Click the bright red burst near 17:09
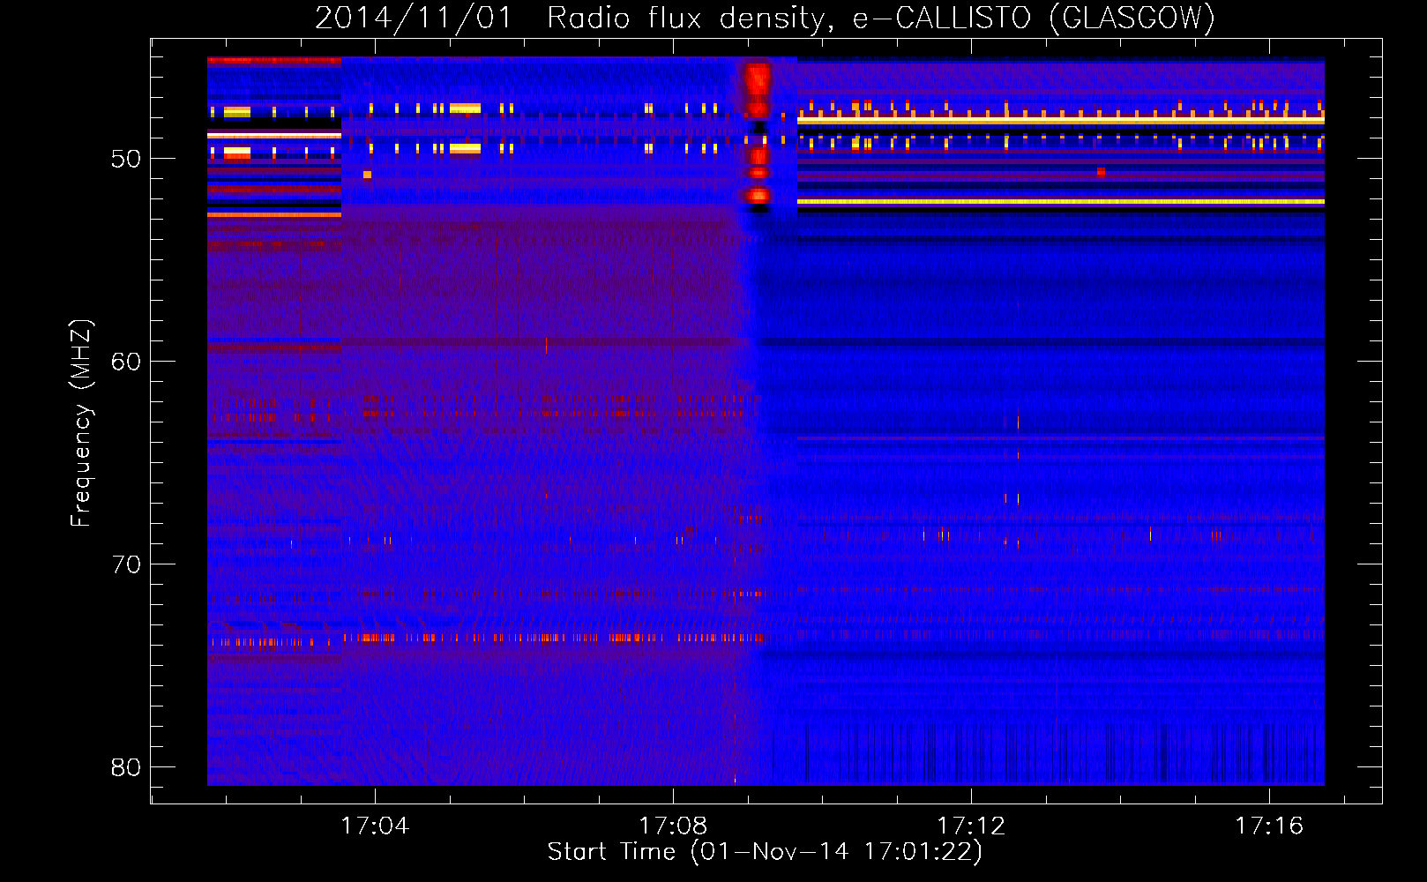This screenshot has height=882, width=1427. coord(757,135)
